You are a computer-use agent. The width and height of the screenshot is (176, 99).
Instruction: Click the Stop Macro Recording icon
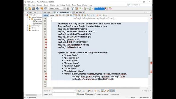[x=100, y=15]
